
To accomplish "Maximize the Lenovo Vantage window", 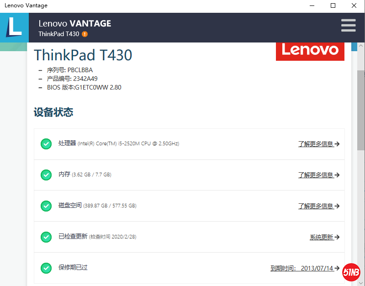I will point(333,5).
